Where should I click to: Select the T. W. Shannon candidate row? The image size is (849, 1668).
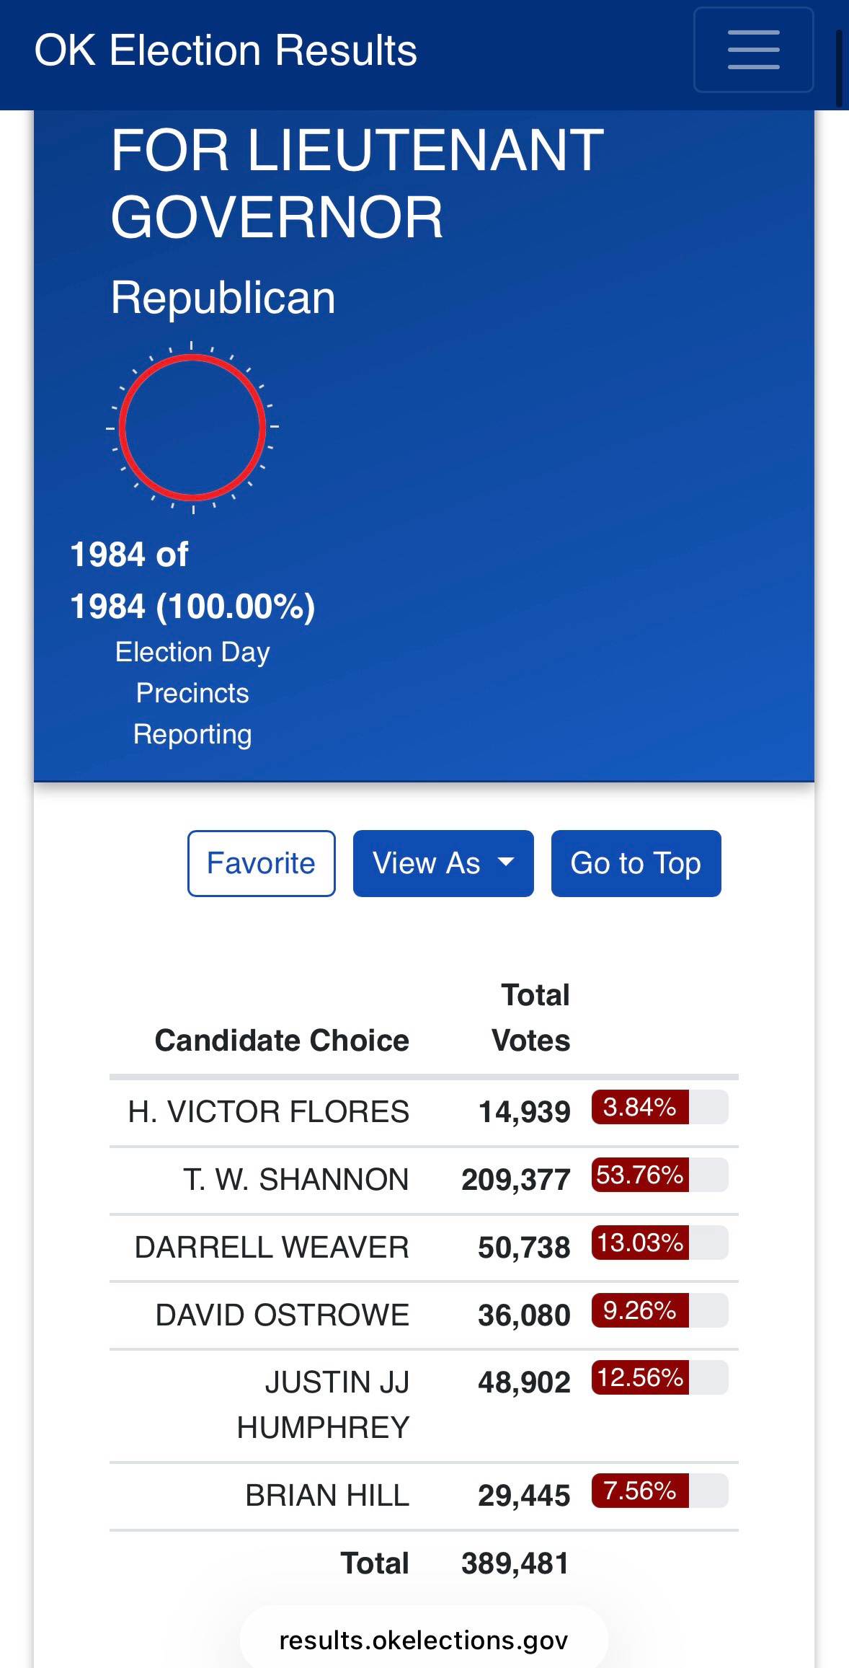[424, 1180]
